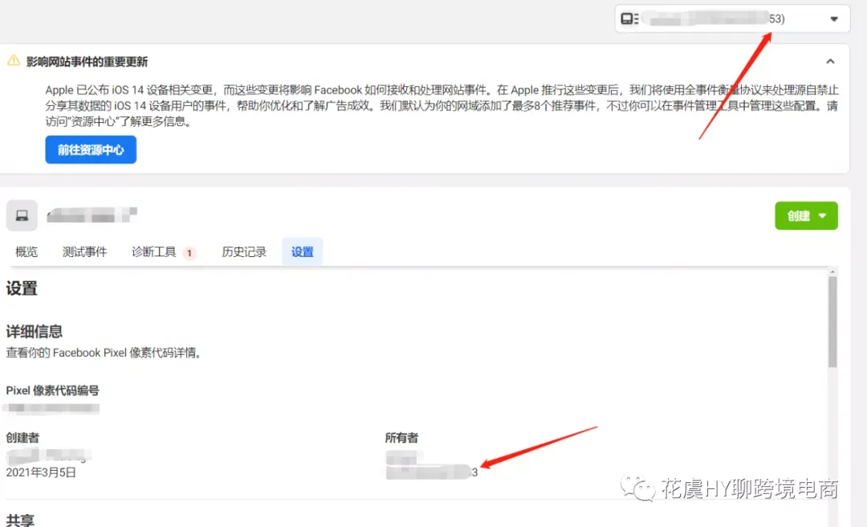Click the settings panel vertical scrollbar
Viewport: 867px width, 527px height.
pyautogui.click(x=832, y=321)
